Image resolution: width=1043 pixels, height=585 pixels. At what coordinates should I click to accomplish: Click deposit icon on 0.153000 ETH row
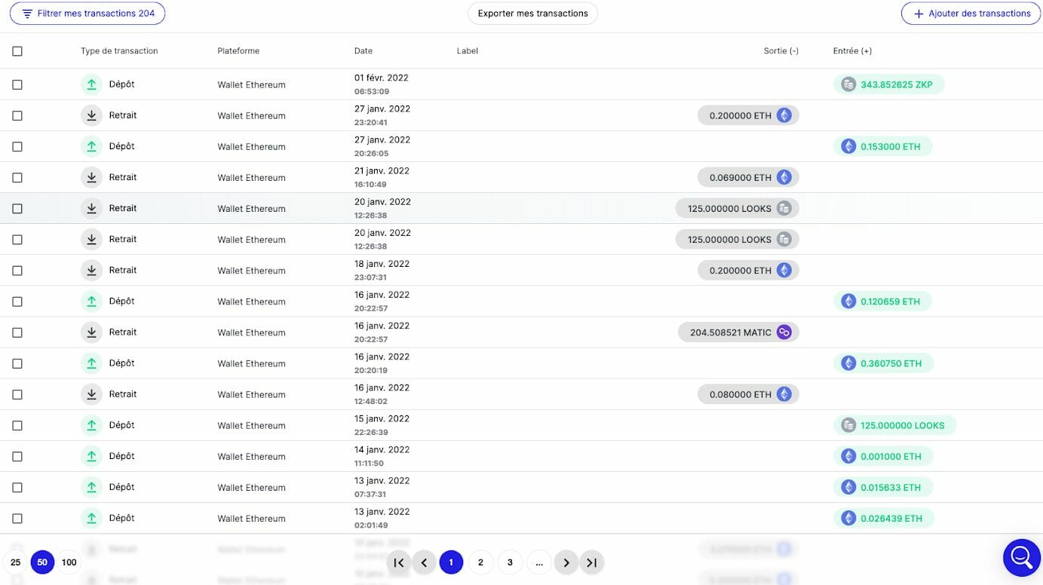(x=91, y=146)
